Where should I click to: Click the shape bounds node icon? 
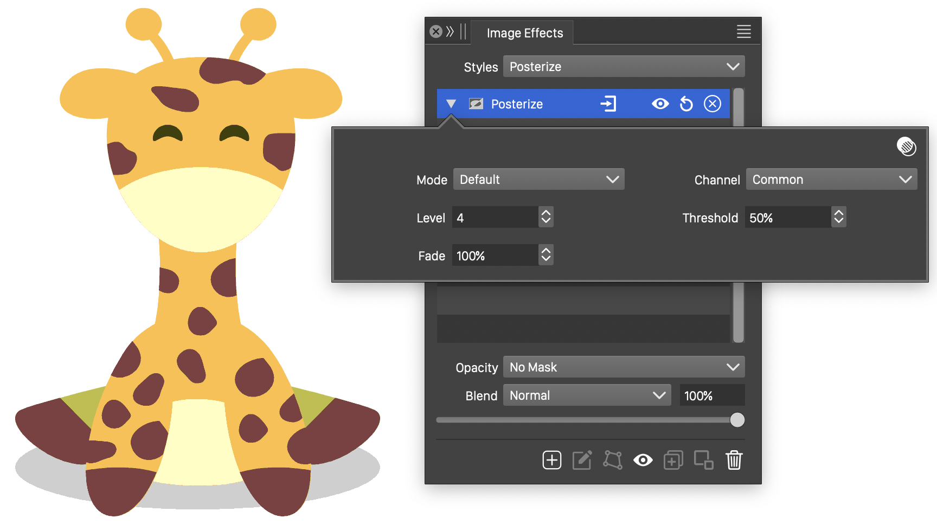click(613, 460)
